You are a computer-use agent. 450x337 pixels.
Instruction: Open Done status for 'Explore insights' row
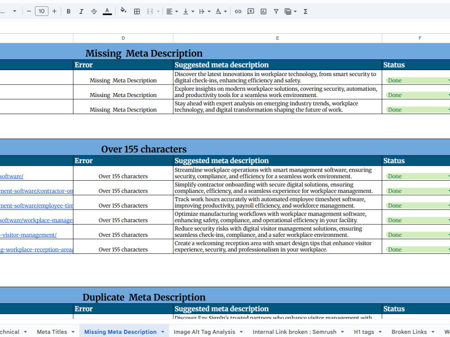point(418,95)
